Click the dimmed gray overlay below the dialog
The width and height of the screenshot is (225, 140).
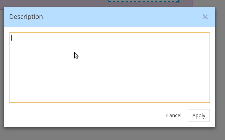(x=110, y=133)
